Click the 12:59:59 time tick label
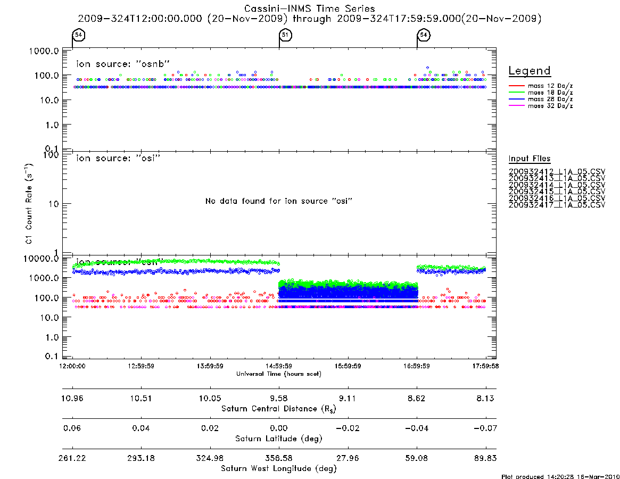 click(x=141, y=366)
